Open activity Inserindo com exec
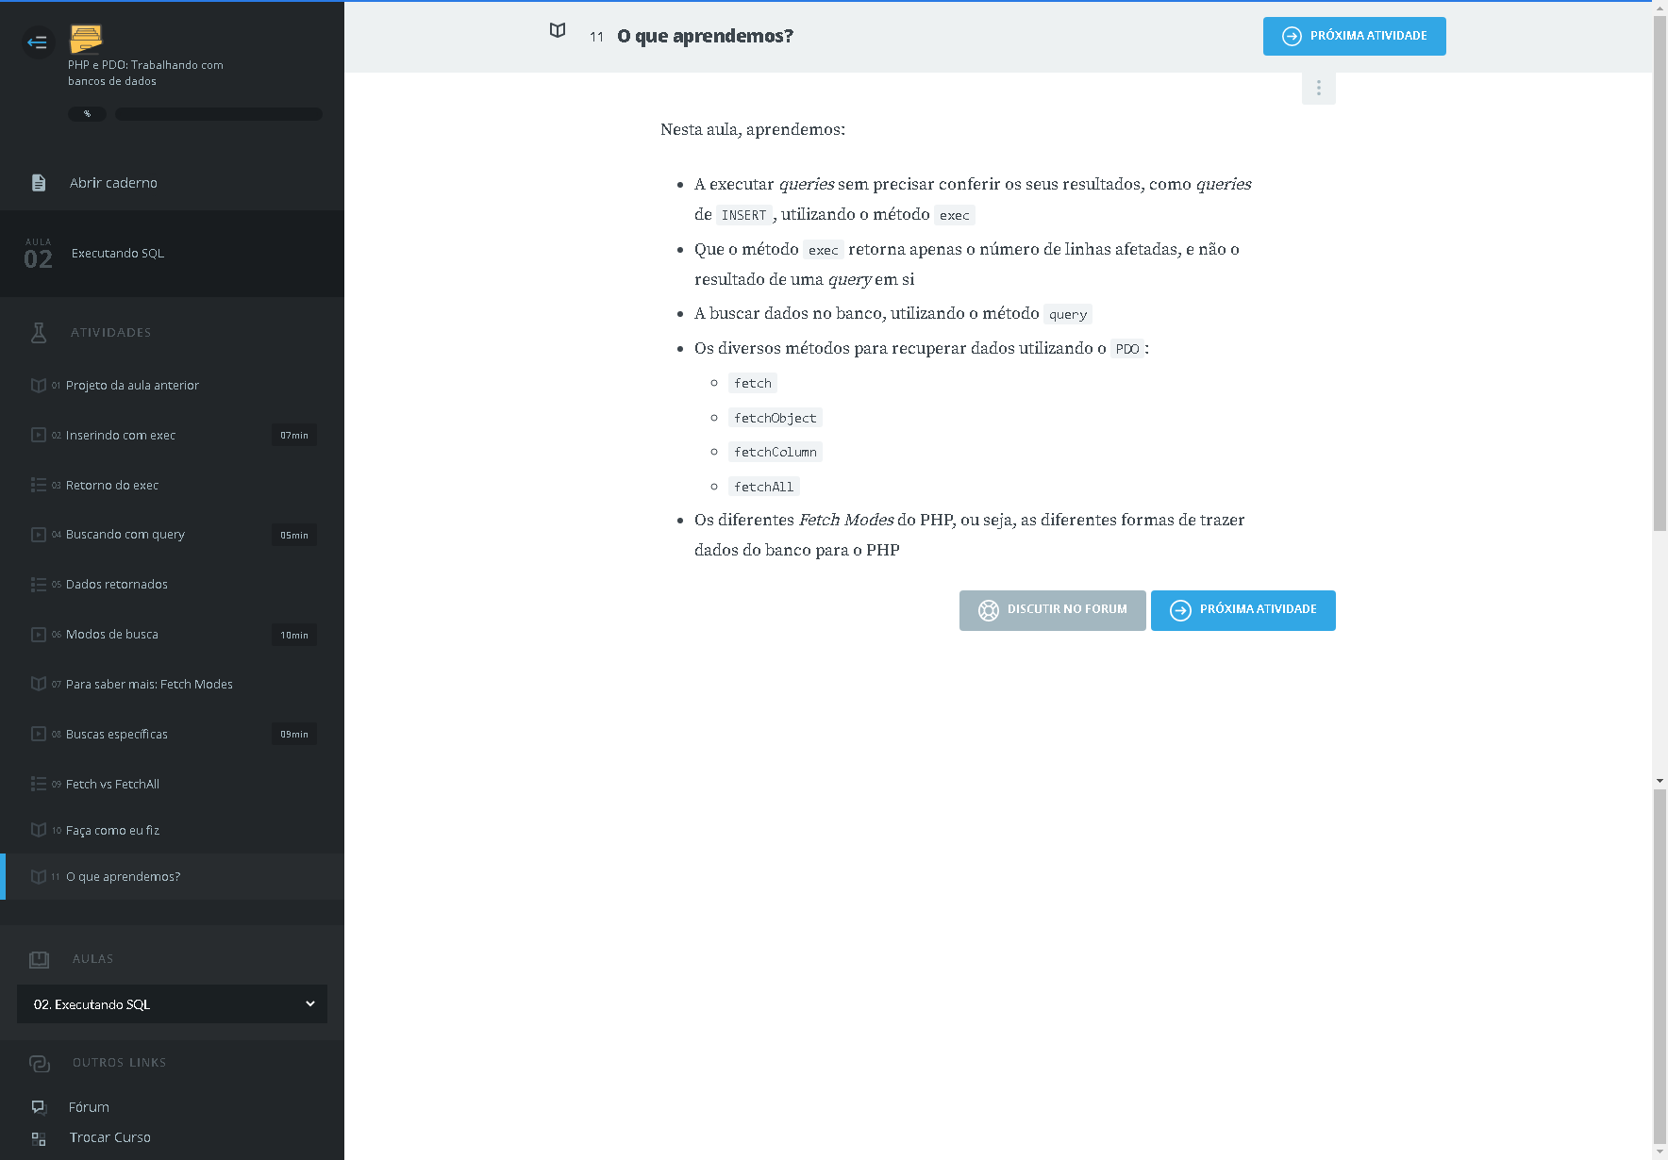This screenshot has height=1160, width=1668. pos(121,436)
